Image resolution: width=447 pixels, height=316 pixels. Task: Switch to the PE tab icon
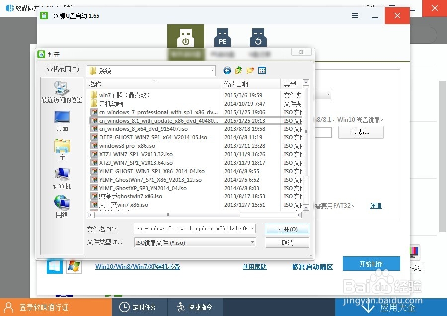tap(223, 37)
